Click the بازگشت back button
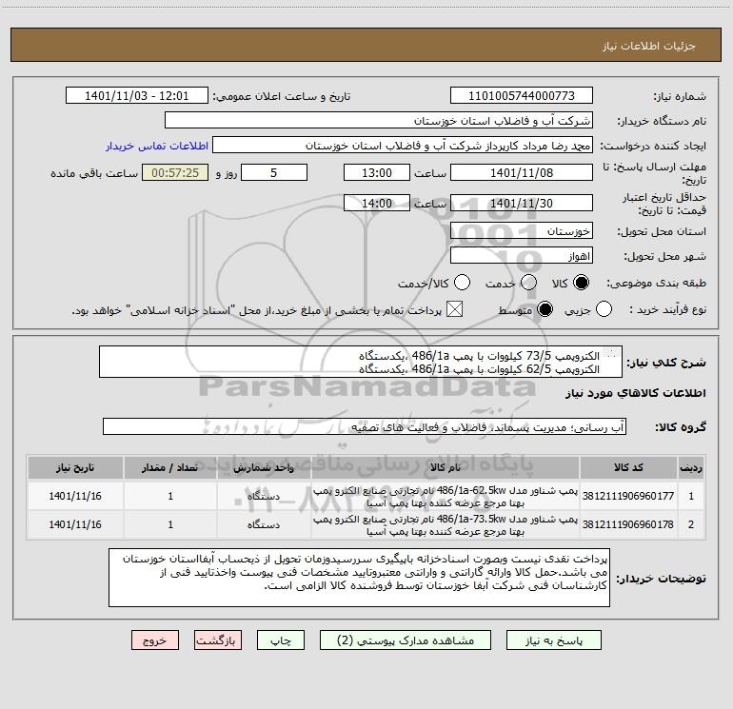The width and height of the screenshot is (733, 709). pos(218,640)
